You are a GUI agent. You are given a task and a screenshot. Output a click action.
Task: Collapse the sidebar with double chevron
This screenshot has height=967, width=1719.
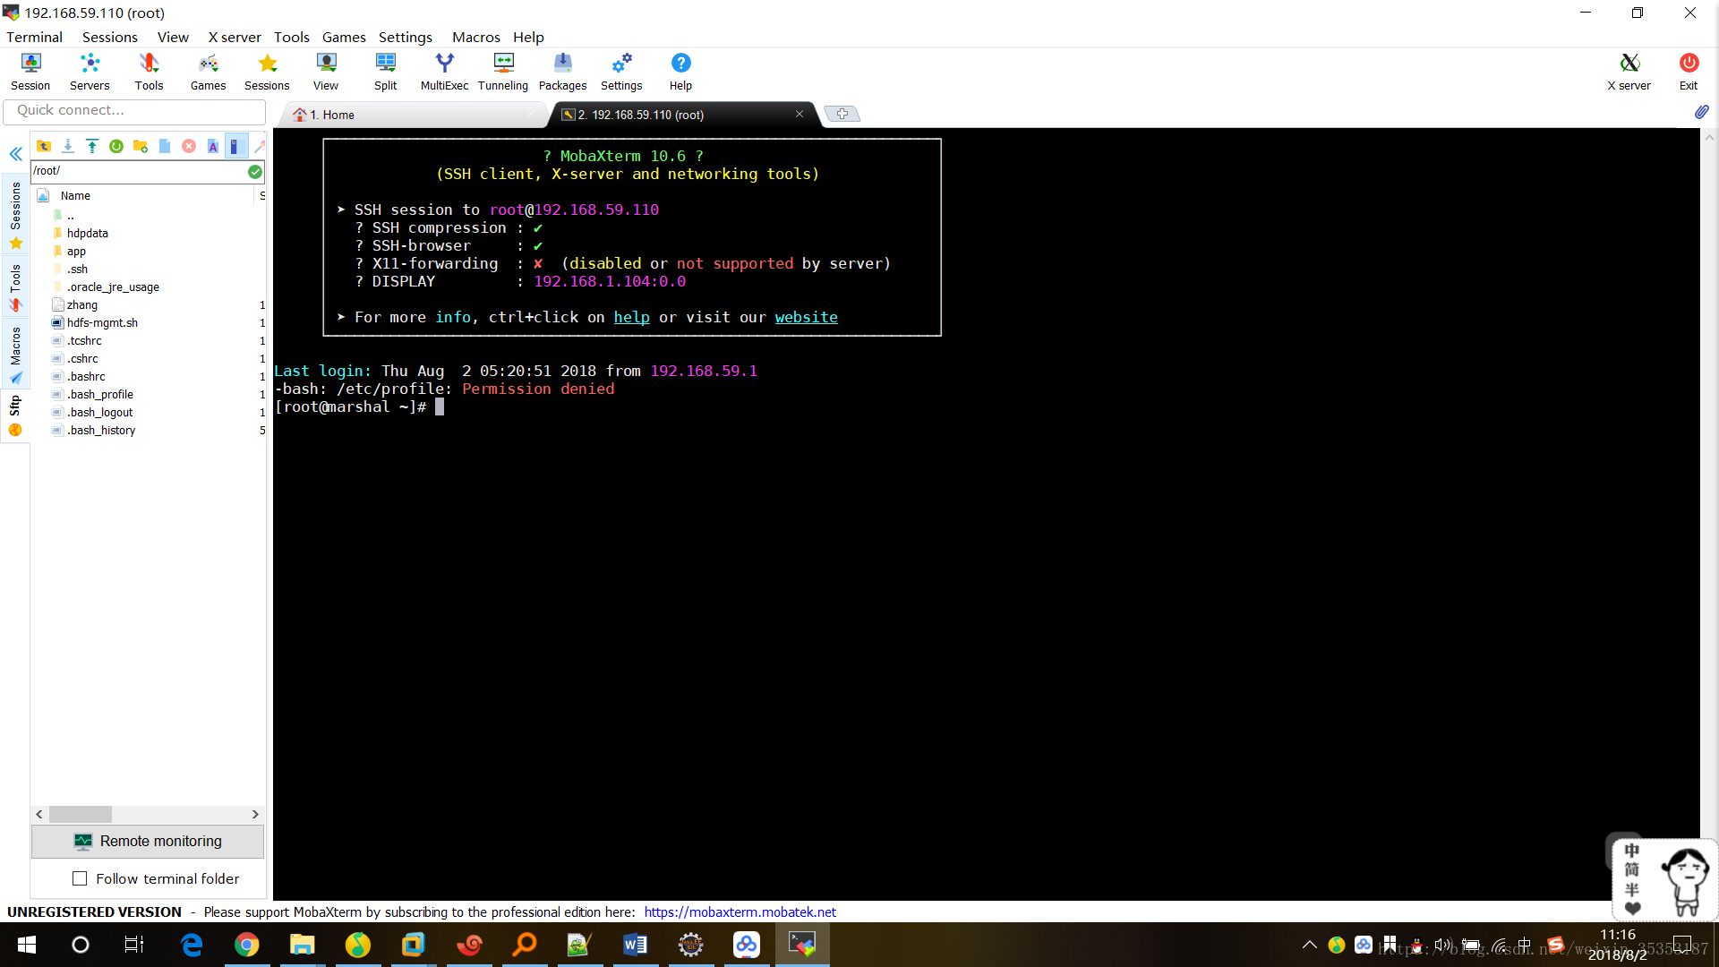(16, 154)
